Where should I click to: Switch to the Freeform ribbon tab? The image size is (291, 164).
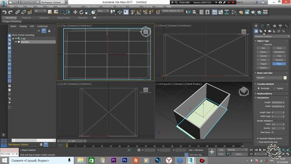tap(26, 18)
